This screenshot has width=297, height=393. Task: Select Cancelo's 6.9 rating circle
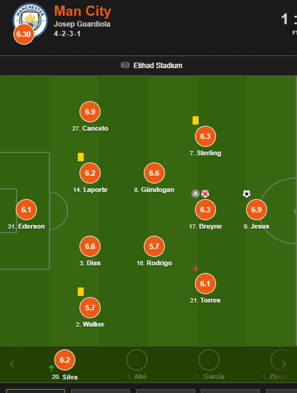tap(90, 112)
